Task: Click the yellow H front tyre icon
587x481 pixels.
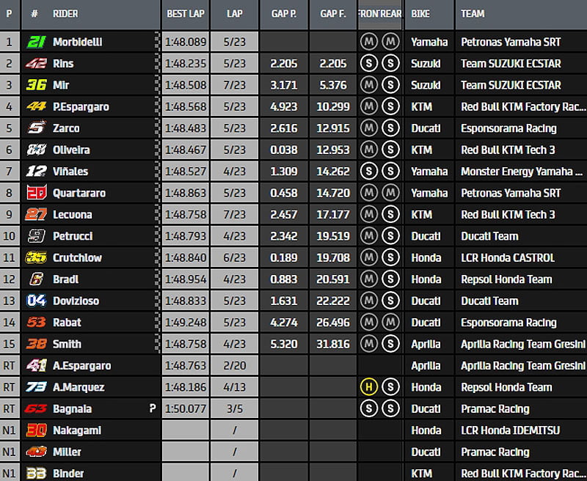Action: tap(369, 387)
